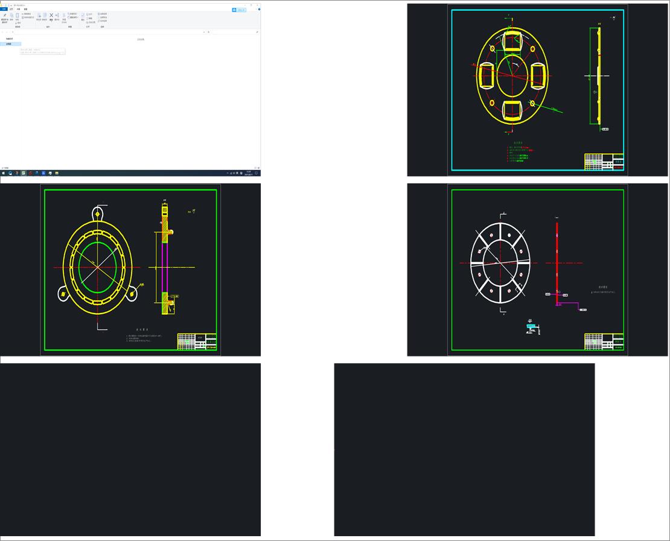This screenshot has width=670, height=541.
Task: Open the blue round browser icon on taskbar
Action: pos(10,173)
